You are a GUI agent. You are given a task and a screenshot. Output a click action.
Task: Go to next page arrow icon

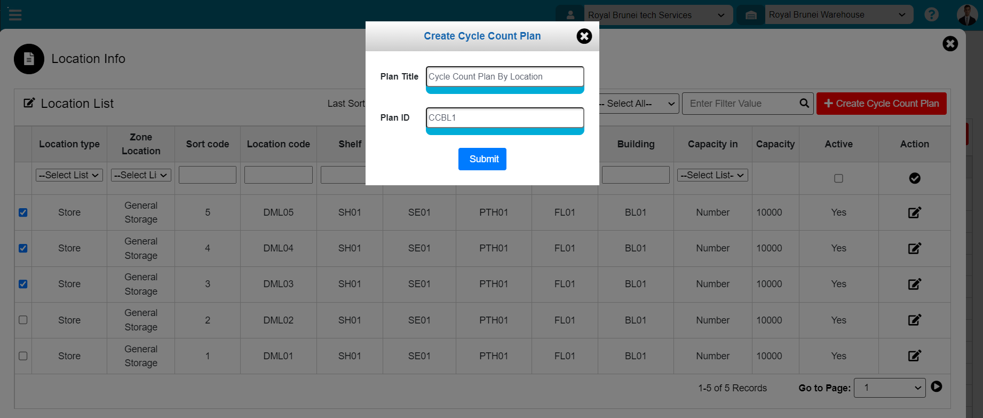[936, 387]
